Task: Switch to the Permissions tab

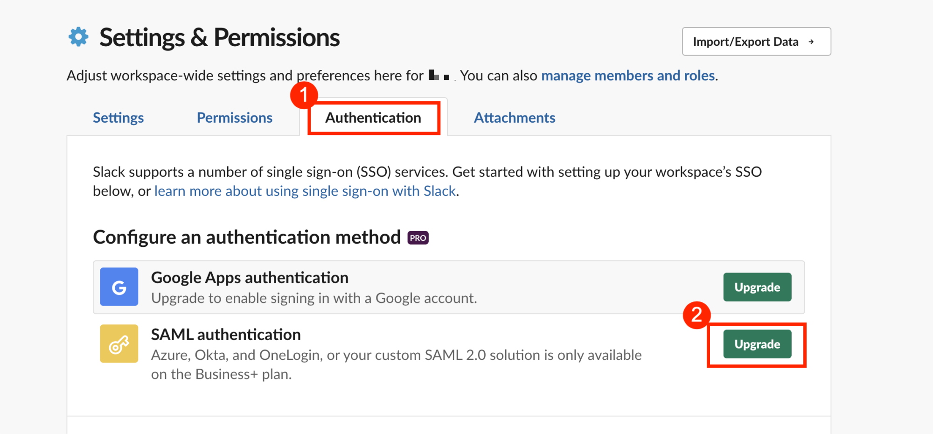Action: pos(235,118)
